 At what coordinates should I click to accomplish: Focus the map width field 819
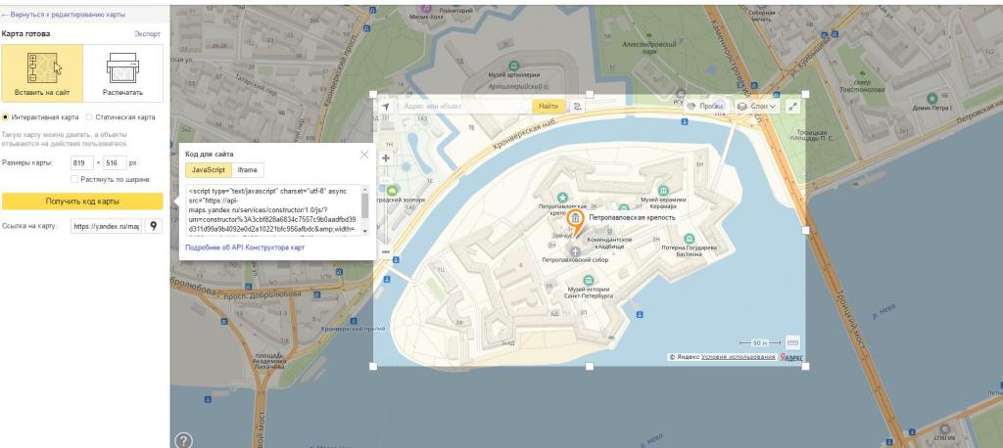[x=82, y=163]
